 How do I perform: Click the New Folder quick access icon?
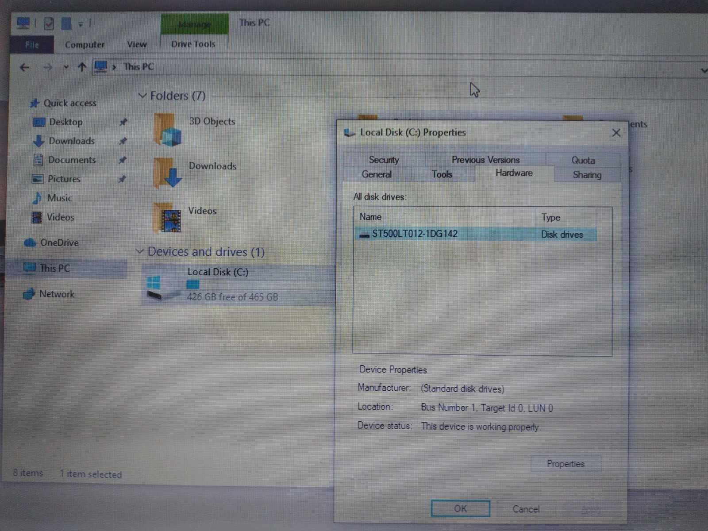click(x=66, y=23)
